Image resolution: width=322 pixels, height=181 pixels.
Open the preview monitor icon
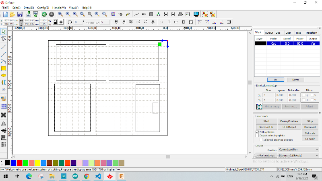point(196,14)
